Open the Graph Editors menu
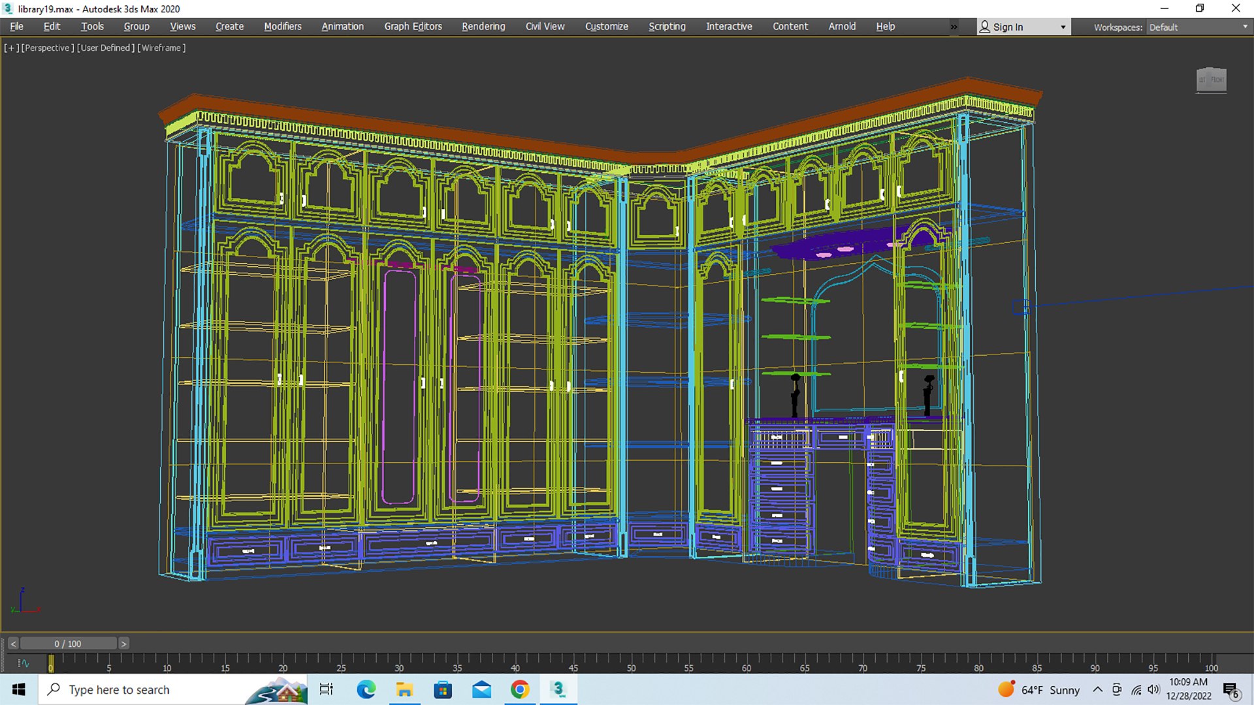 point(413,27)
